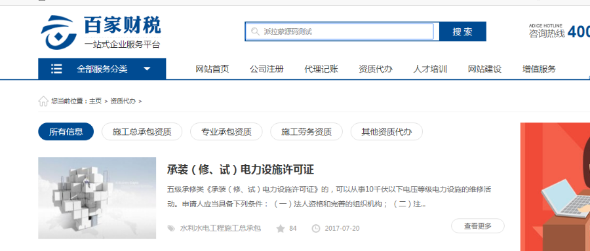Select the 专业承包资质 filter tab
Image resolution: width=590 pixels, height=251 pixels.
point(226,132)
